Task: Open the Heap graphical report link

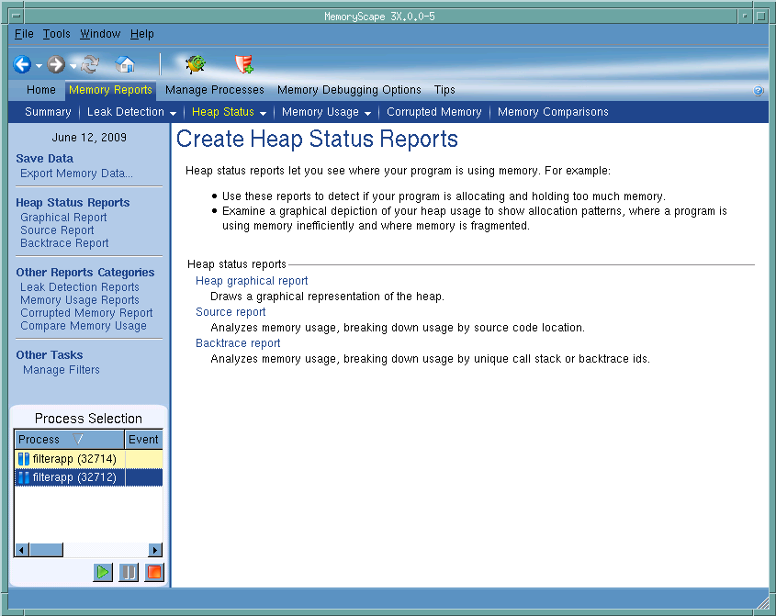Action: pyautogui.click(x=252, y=281)
